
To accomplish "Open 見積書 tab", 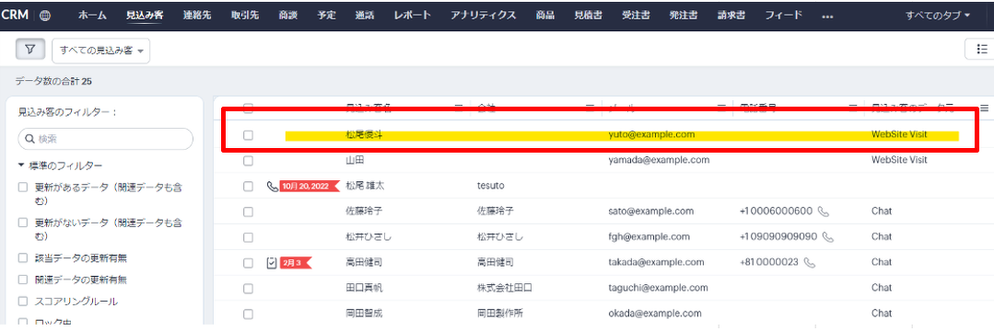I will click(589, 16).
